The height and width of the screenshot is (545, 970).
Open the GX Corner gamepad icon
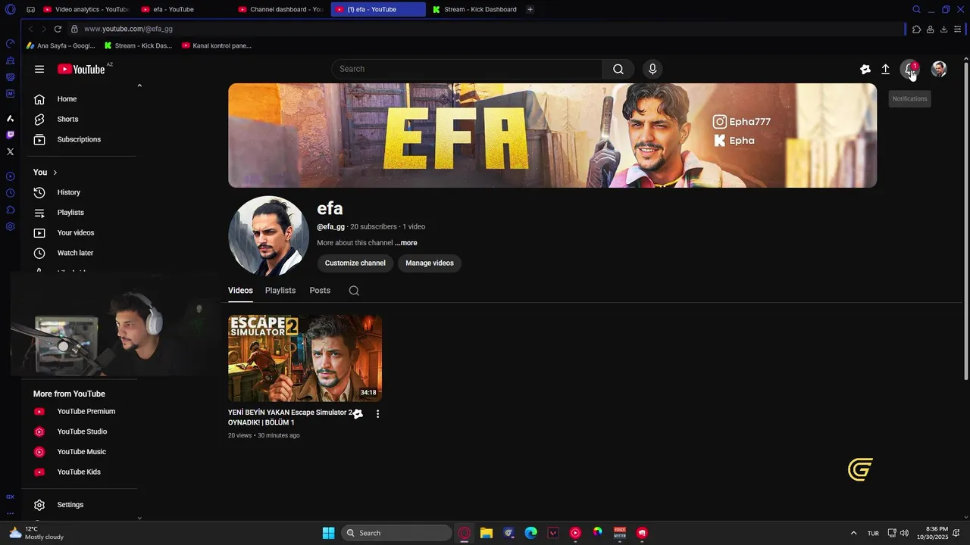tap(30, 9)
